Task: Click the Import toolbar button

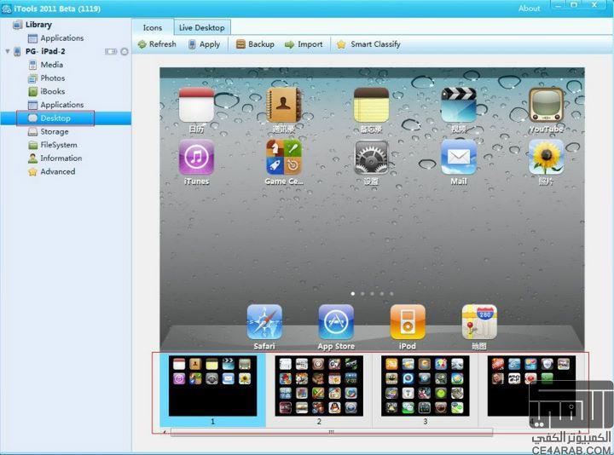Action: coord(304,44)
